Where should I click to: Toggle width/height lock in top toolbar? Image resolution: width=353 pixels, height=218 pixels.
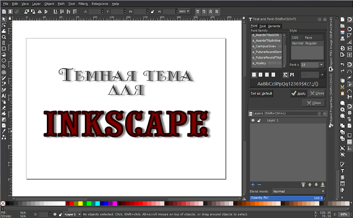click(x=153, y=12)
